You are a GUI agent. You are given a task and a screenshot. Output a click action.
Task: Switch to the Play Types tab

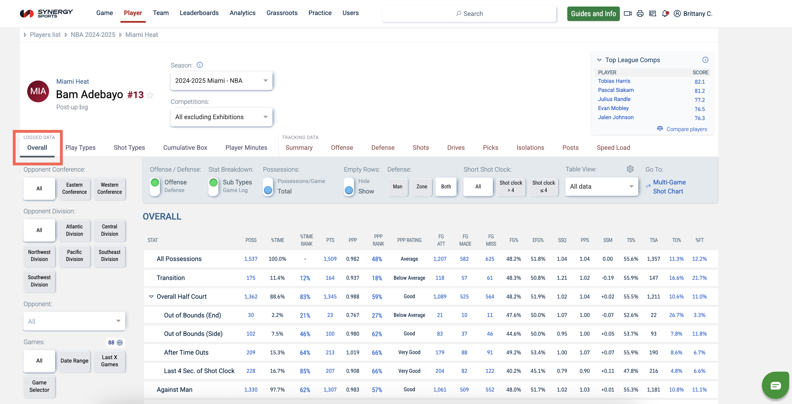80,148
